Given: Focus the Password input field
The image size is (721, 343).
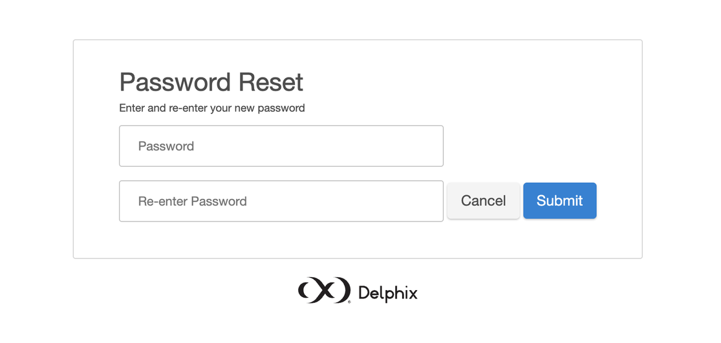Looking at the screenshot, I should pos(281,146).
